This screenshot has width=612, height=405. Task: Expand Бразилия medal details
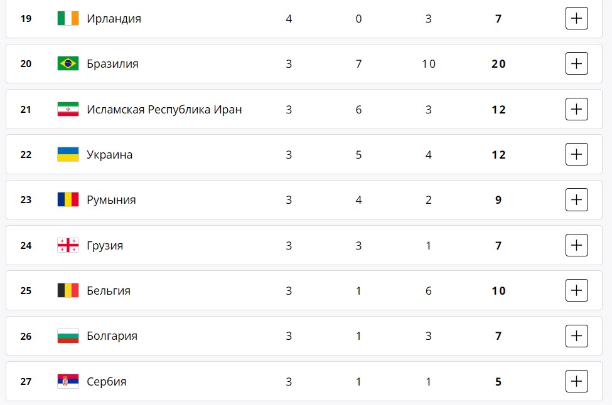point(576,63)
